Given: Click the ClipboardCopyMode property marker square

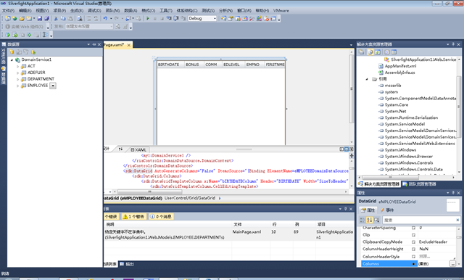Looking at the screenshot, I should coord(413,242).
